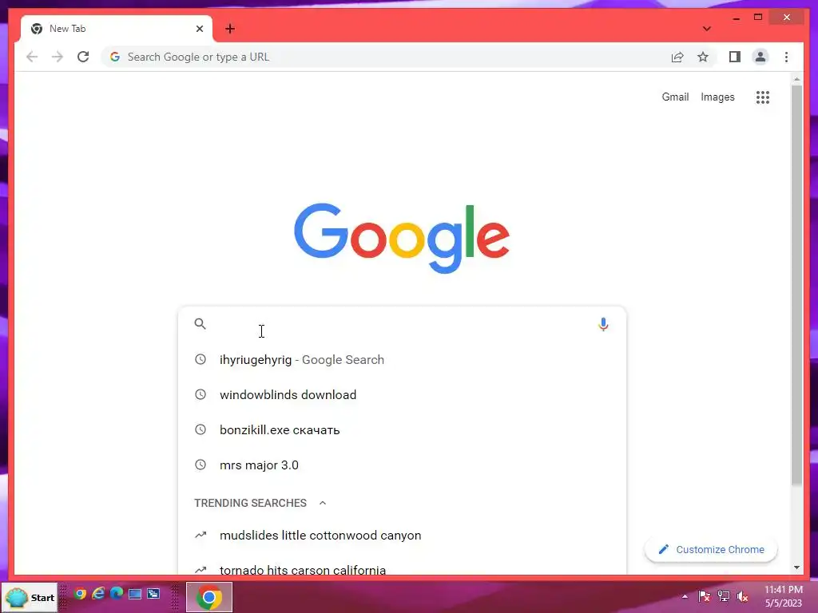Open the Gmail link
Viewport: 818px width, 613px height.
point(675,97)
